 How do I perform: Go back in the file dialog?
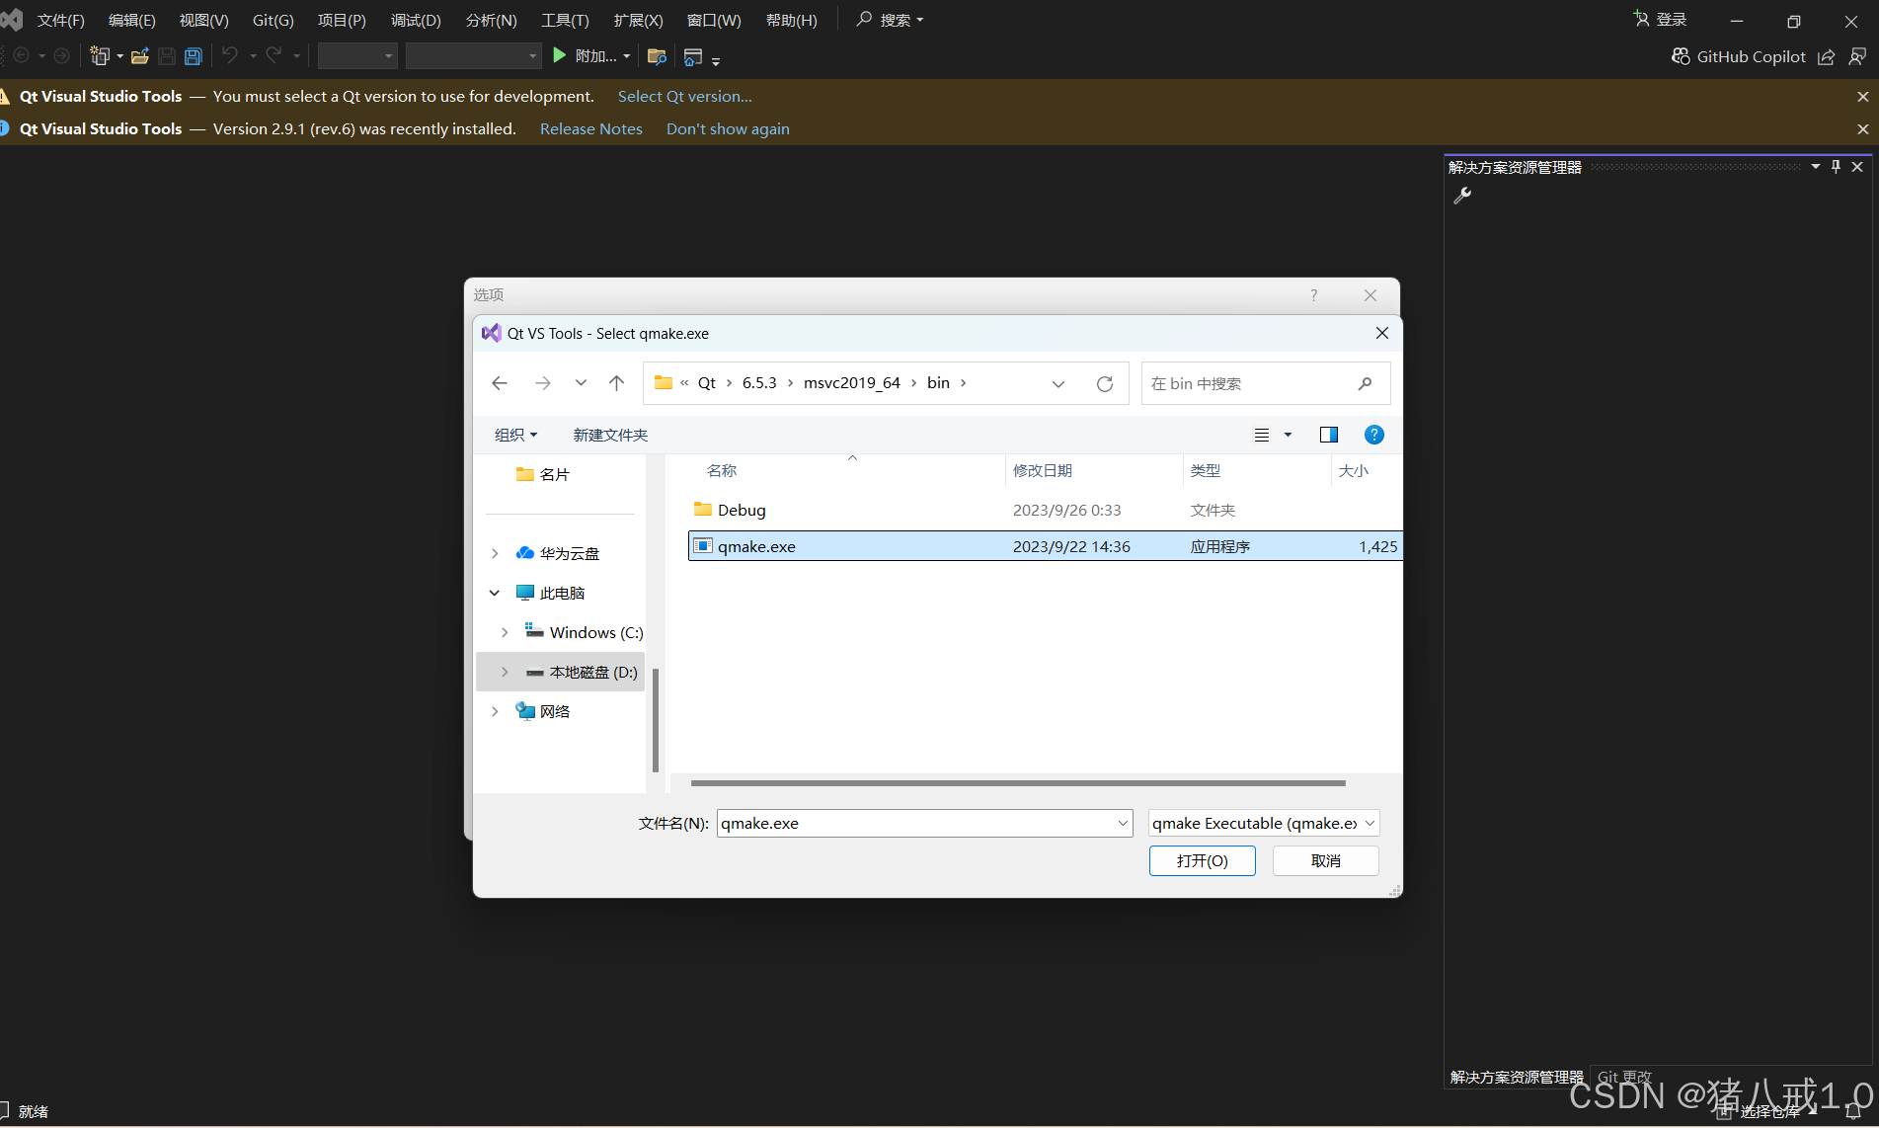coord(500,383)
